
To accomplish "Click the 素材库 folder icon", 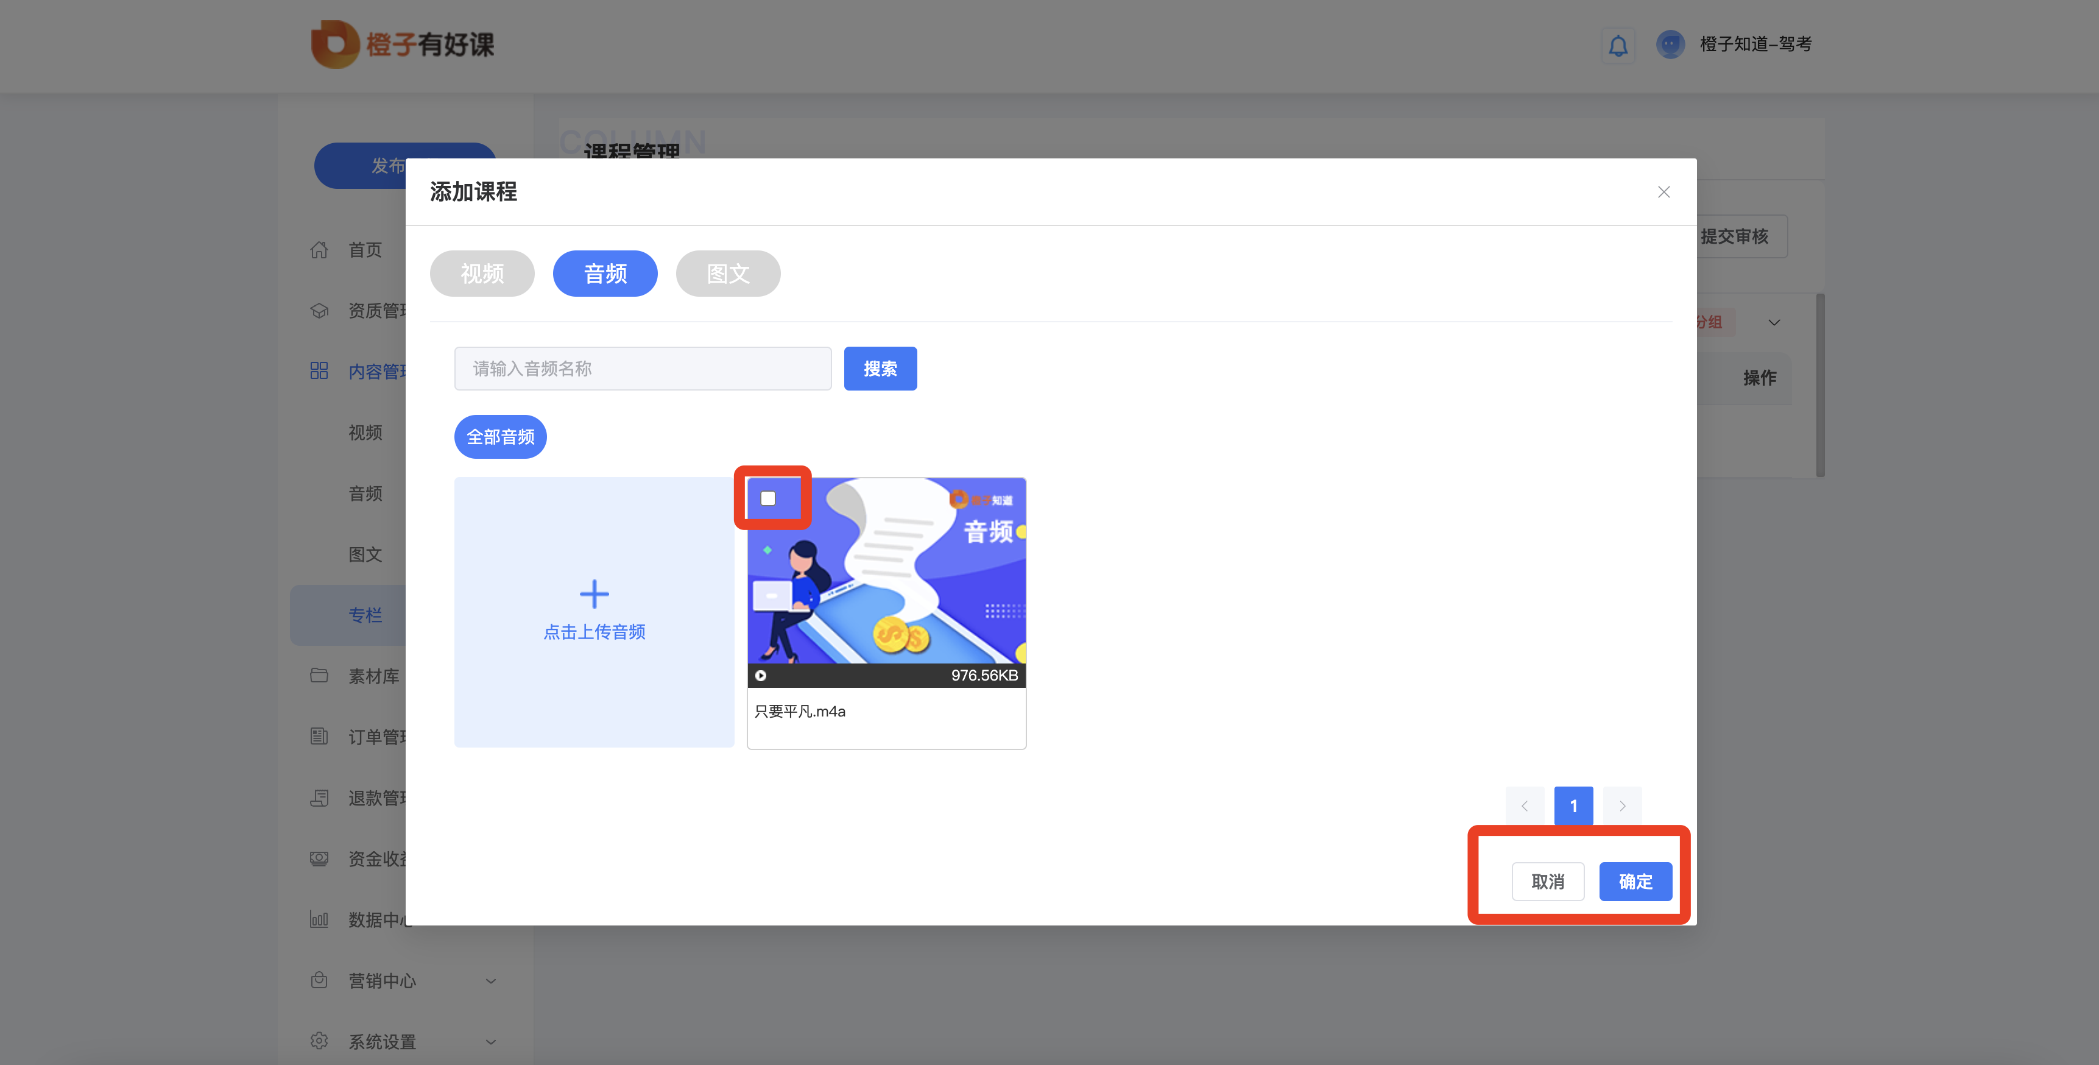I will [x=319, y=676].
